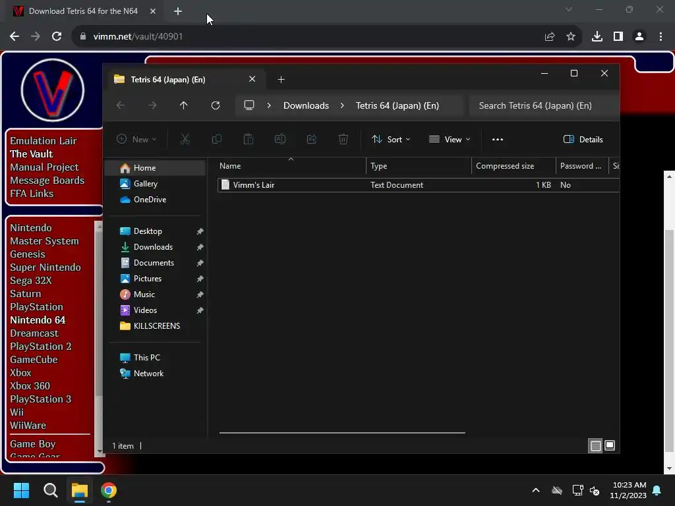Click Tetris 64 (Japan) (En) breadcrumb
The height and width of the screenshot is (506, 675).
(x=397, y=105)
